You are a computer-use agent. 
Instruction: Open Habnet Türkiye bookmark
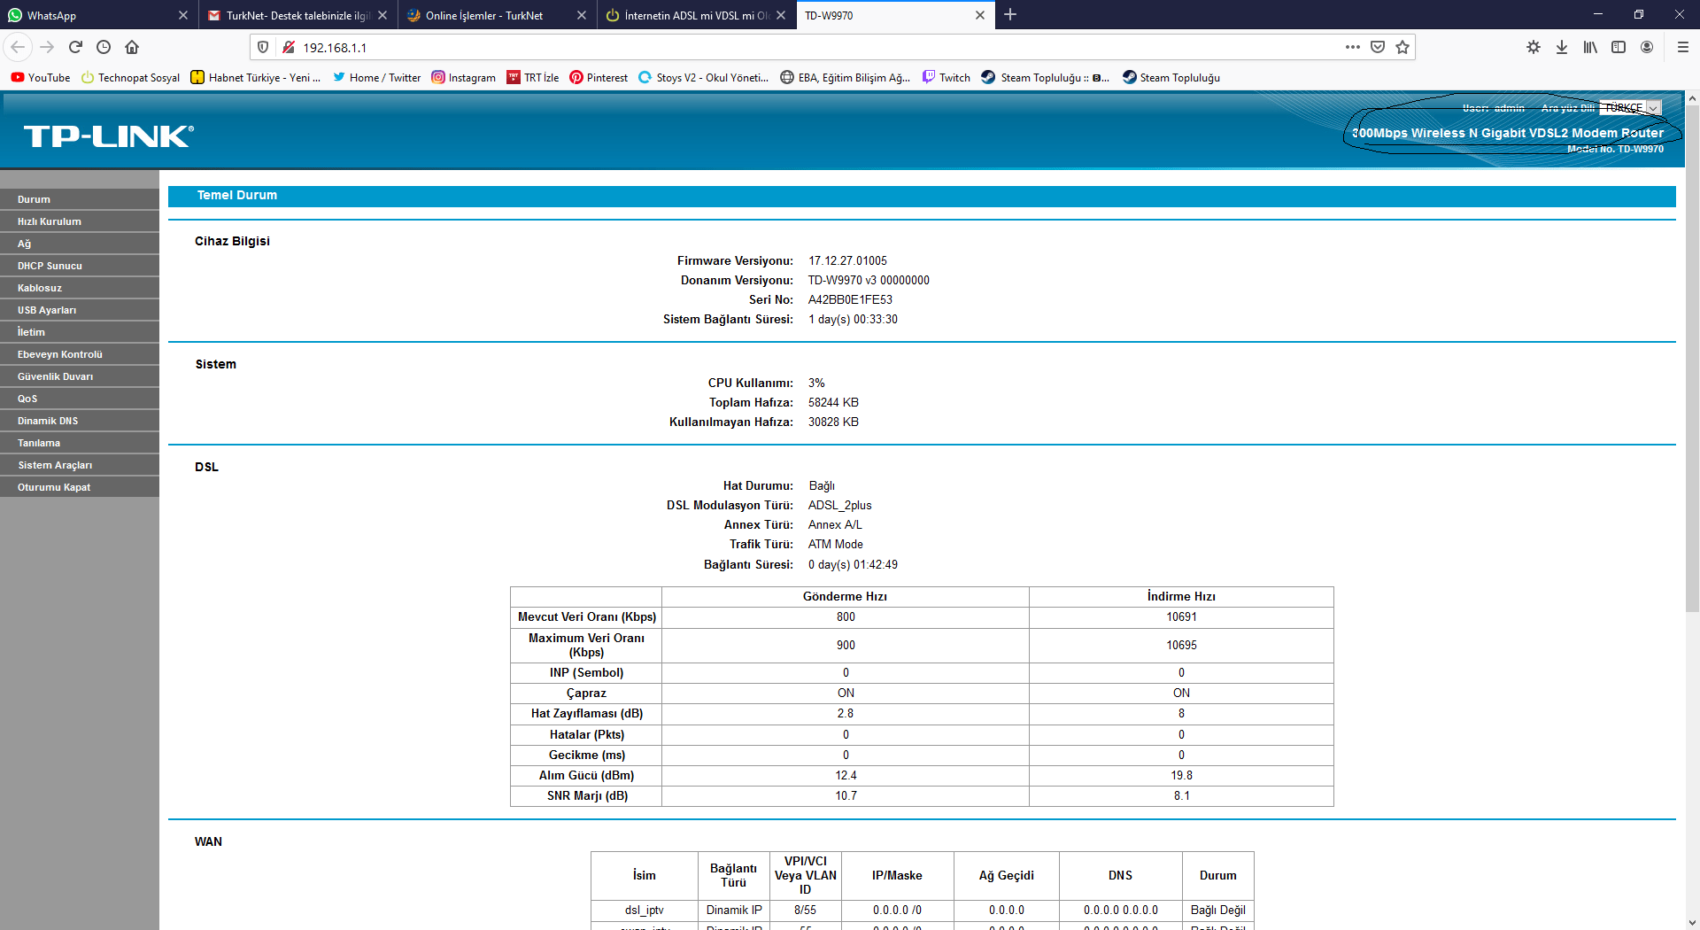pyautogui.click(x=256, y=77)
